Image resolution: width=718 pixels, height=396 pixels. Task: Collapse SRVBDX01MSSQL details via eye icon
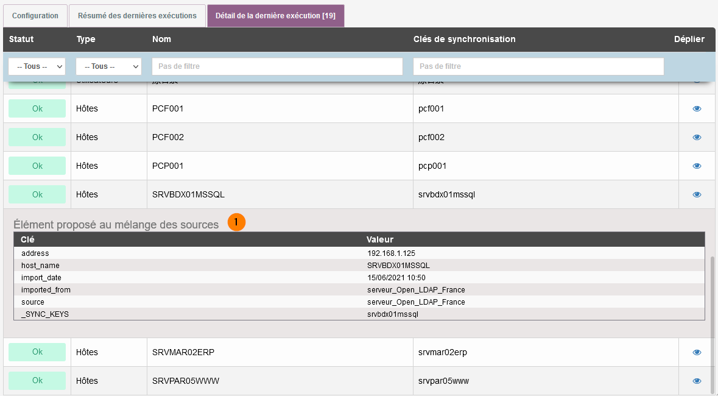697,194
